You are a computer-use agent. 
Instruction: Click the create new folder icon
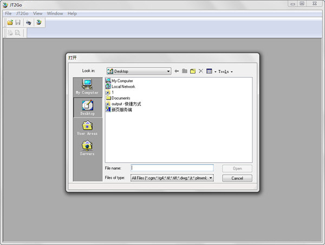pyautogui.click(x=192, y=71)
